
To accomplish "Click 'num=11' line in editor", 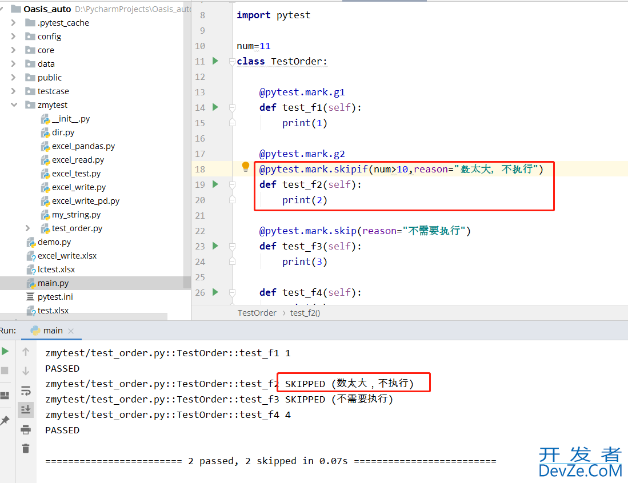I will tap(254, 46).
